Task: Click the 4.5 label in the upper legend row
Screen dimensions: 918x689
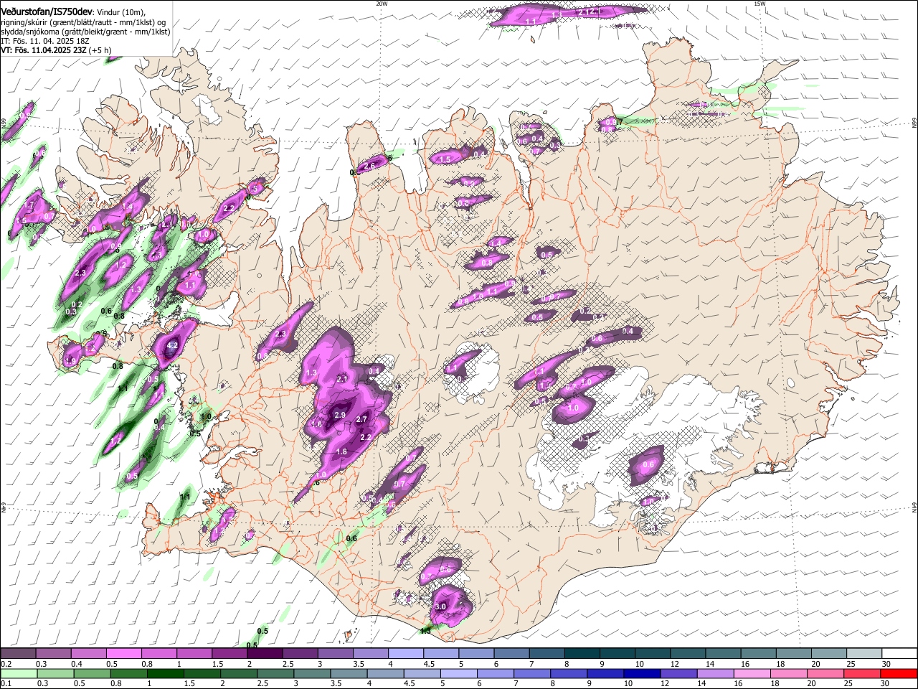Action: pyautogui.click(x=429, y=664)
